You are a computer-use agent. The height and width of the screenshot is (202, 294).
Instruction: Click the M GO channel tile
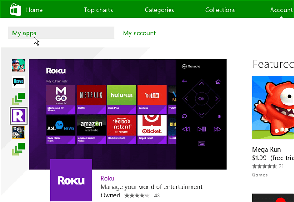coord(61,99)
